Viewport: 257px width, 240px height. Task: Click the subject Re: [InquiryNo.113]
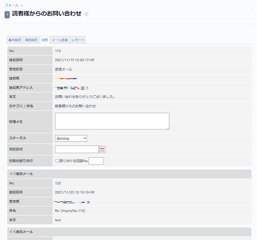[x=70, y=211]
